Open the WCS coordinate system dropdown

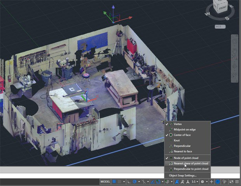(x=220, y=26)
